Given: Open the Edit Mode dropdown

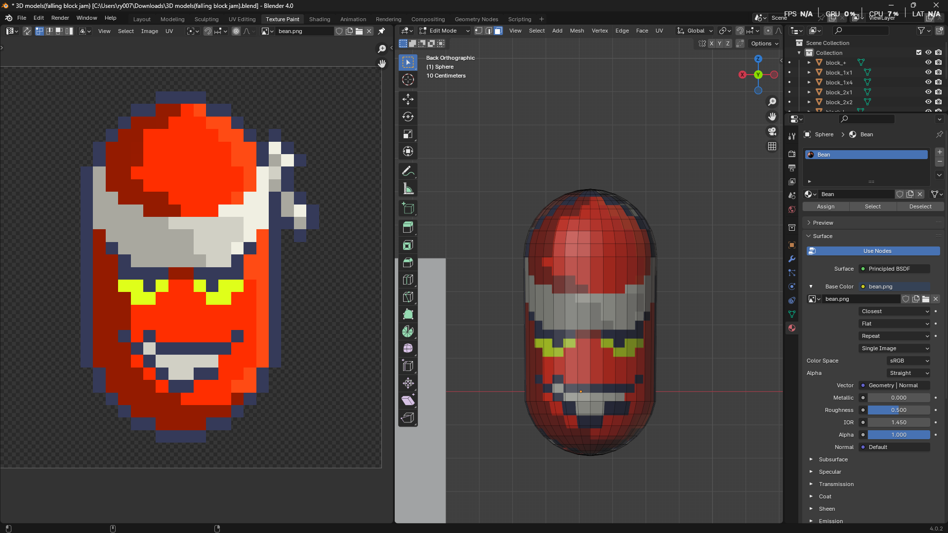Looking at the screenshot, I should pos(444,31).
